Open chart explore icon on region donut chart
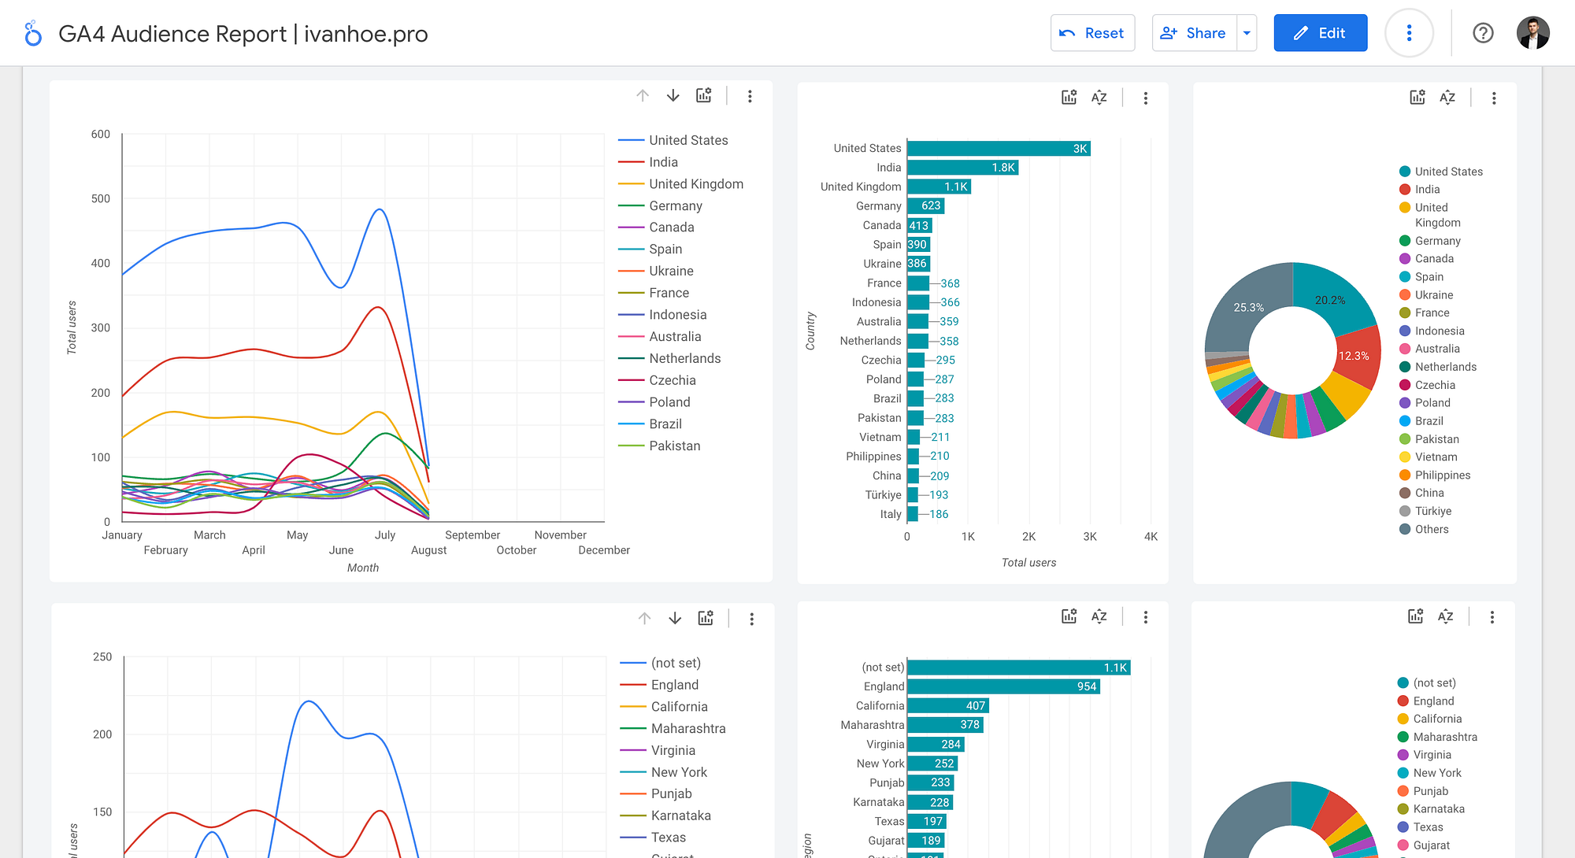The width and height of the screenshot is (1575, 858). point(1416,616)
